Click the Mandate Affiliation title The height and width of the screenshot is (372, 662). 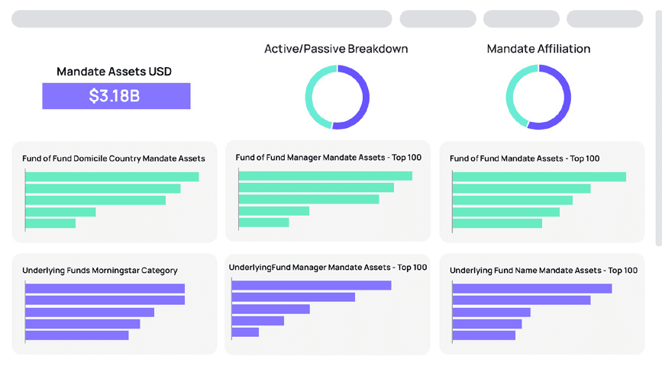click(x=538, y=49)
